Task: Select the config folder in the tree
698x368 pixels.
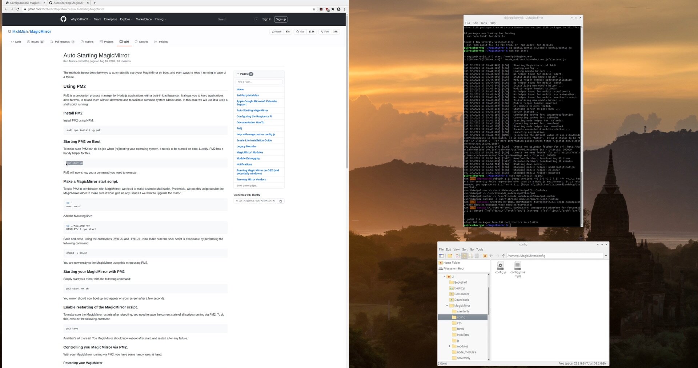Action: pos(463,317)
